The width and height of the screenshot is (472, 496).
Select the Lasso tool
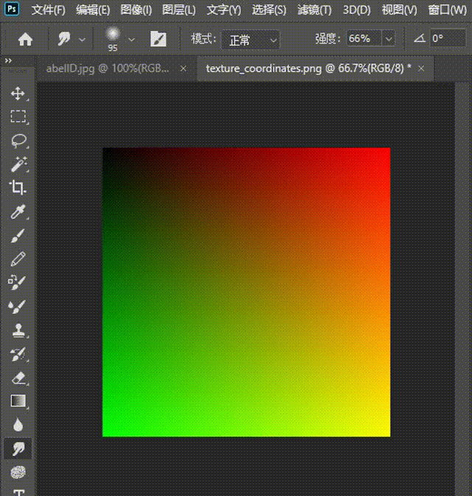pos(18,140)
